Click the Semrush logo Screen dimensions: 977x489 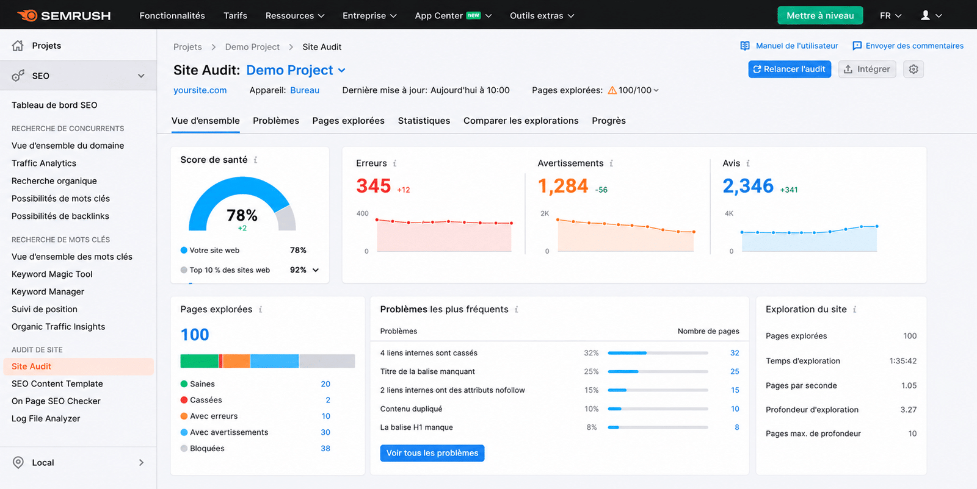(64, 15)
